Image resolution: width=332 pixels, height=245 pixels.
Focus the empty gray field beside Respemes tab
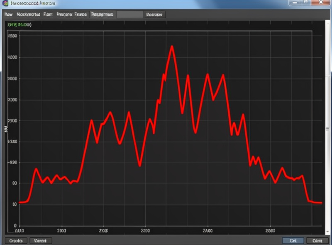coord(130,14)
